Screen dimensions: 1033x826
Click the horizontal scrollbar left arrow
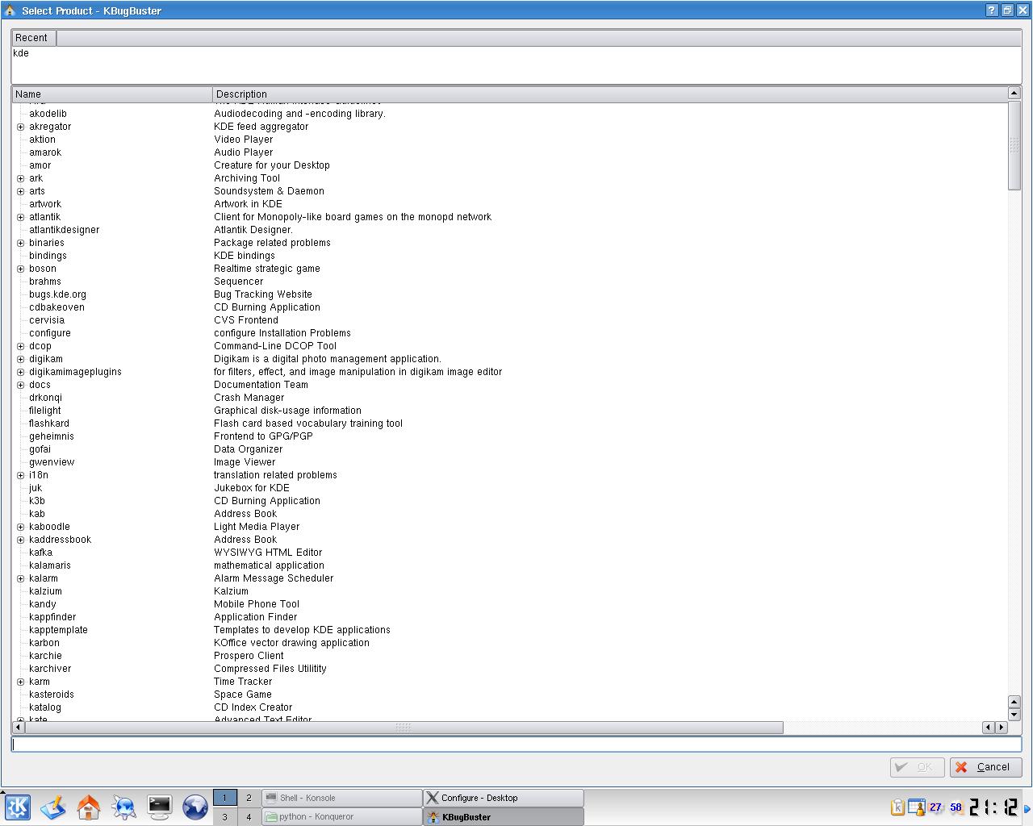tap(19, 727)
